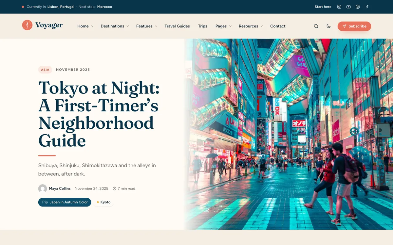Click the November 24, 2025 date
The width and height of the screenshot is (393, 245).
pyautogui.click(x=91, y=188)
